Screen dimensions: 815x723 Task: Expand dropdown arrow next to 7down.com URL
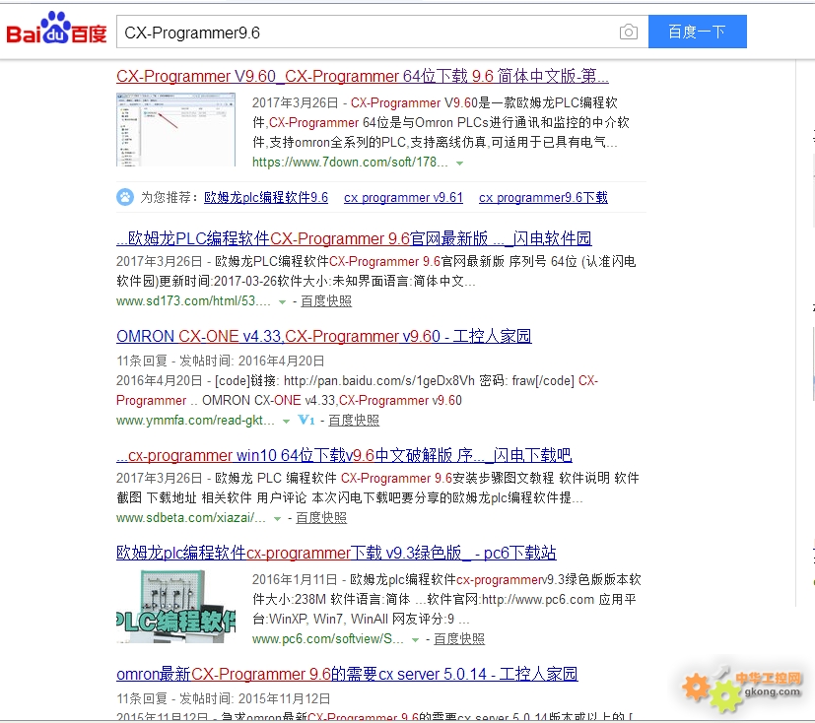459,164
